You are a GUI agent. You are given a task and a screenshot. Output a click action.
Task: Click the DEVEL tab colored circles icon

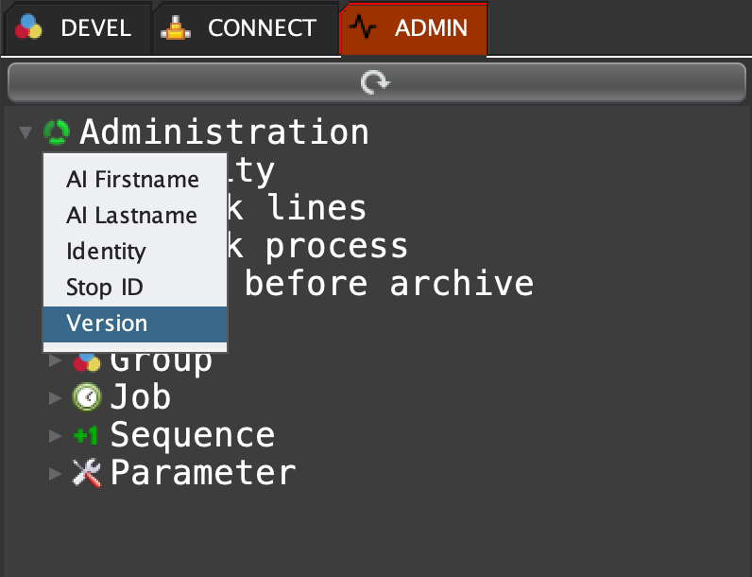point(29,28)
